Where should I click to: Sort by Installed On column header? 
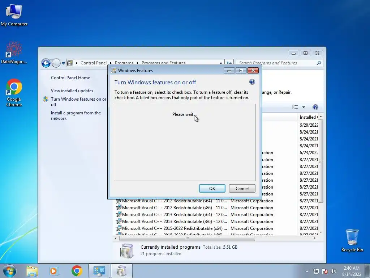pos(308,117)
